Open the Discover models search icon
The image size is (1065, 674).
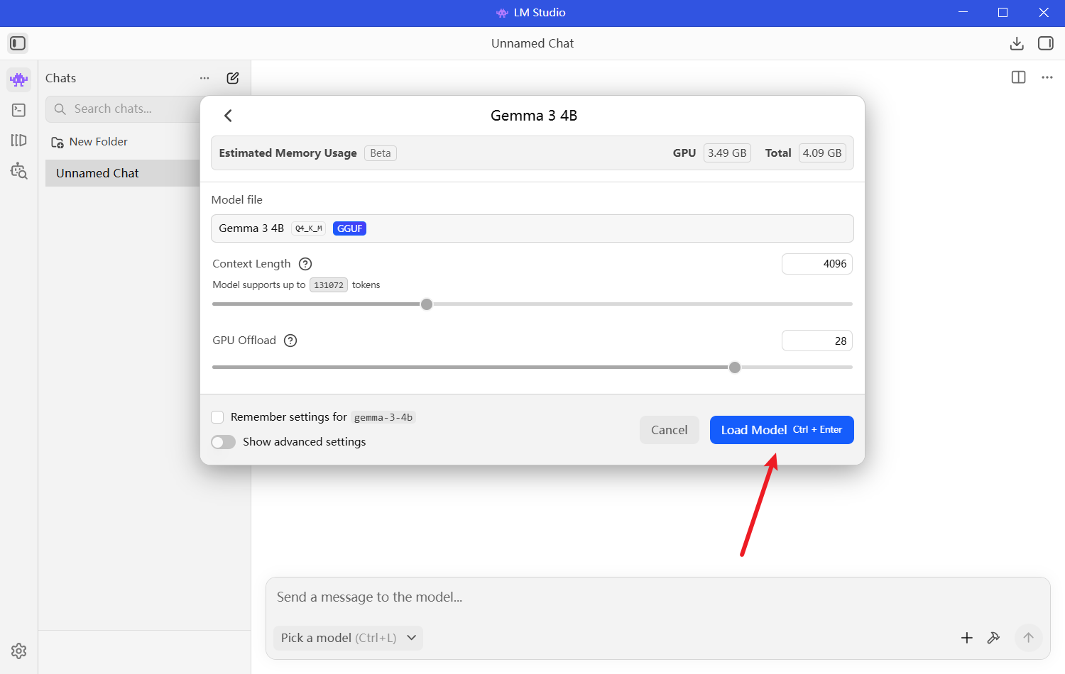19,171
